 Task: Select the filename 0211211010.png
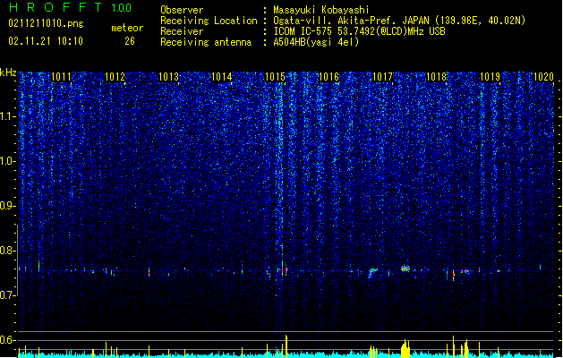coord(46,23)
